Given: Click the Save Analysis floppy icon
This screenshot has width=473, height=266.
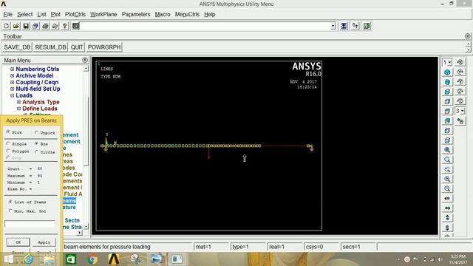Looking at the screenshot, I should point(26,27).
